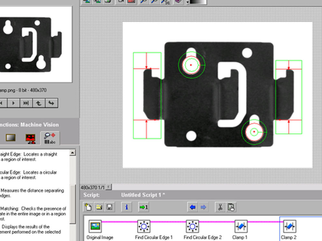This screenshot has width=322, height=241.
Task: Open the palette dropdown arrow beside gradient
Action: [187, 2]
